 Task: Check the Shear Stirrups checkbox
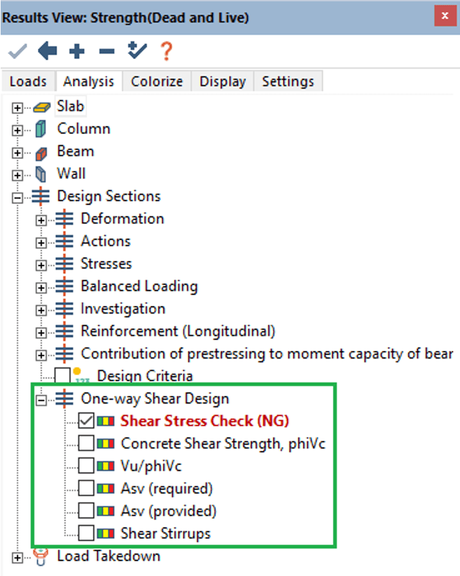(86, 533)
